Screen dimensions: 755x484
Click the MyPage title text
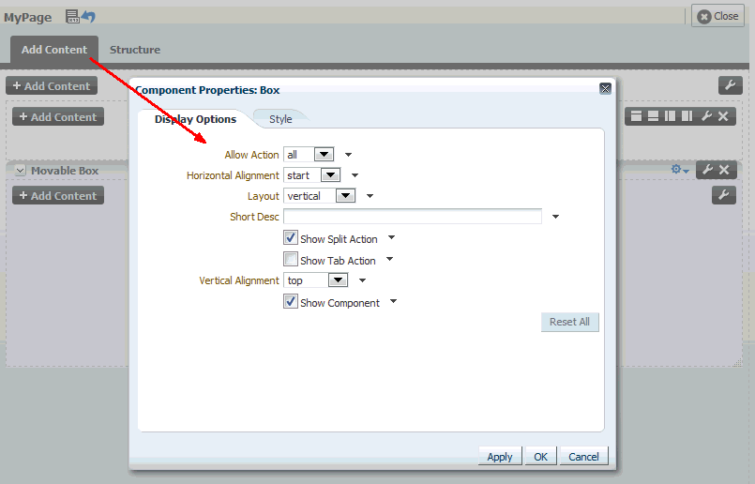28,17
